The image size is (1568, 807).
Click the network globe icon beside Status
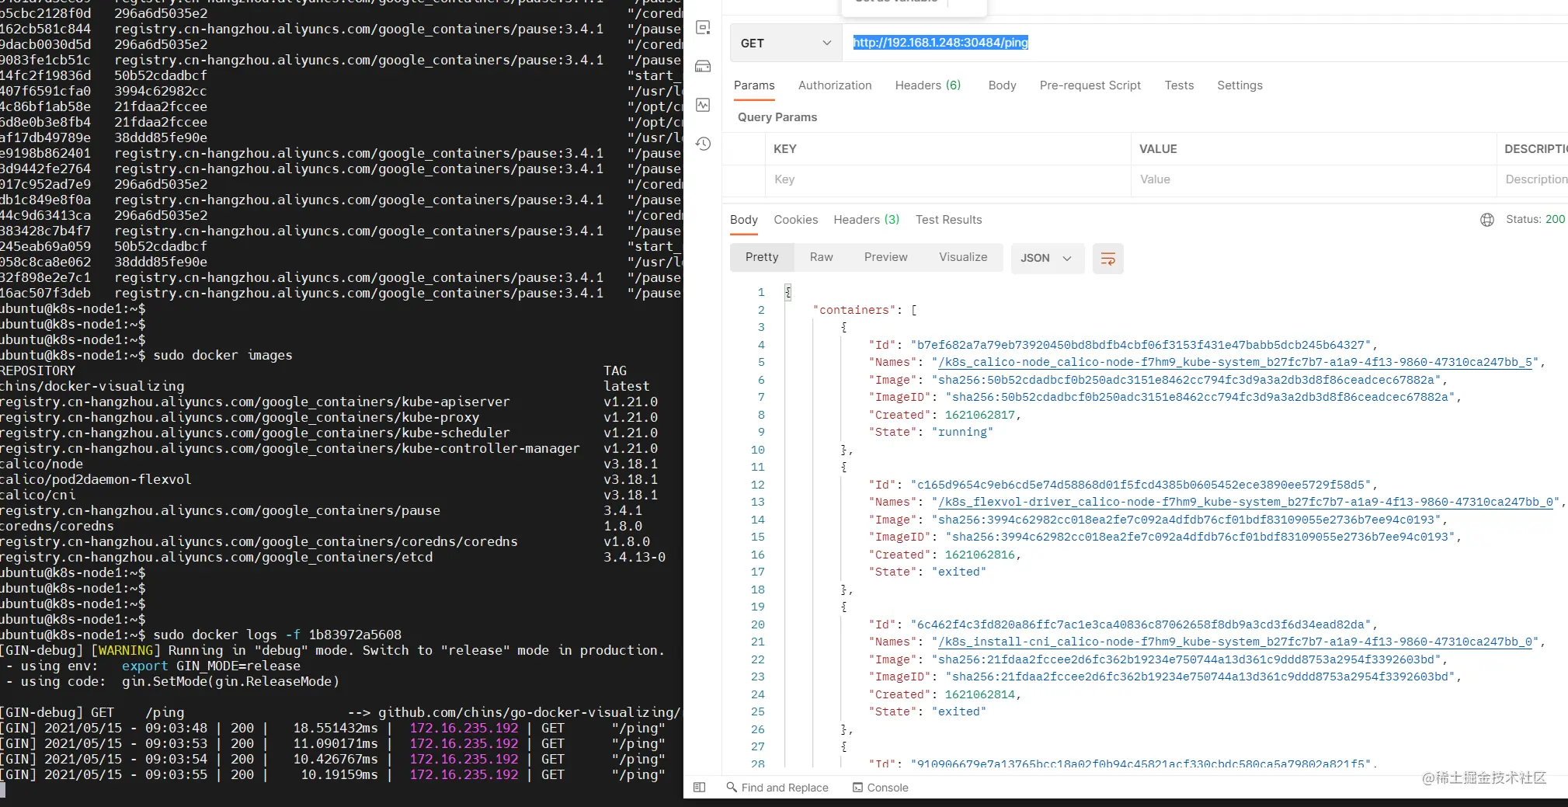click(1487, 220)
